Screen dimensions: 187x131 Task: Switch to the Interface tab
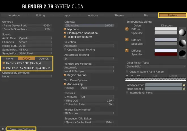14,16
